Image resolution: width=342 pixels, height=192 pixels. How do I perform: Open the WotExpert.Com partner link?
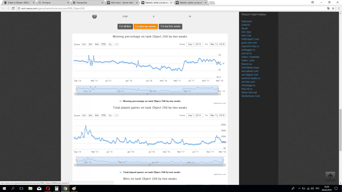tap(250, 39)
